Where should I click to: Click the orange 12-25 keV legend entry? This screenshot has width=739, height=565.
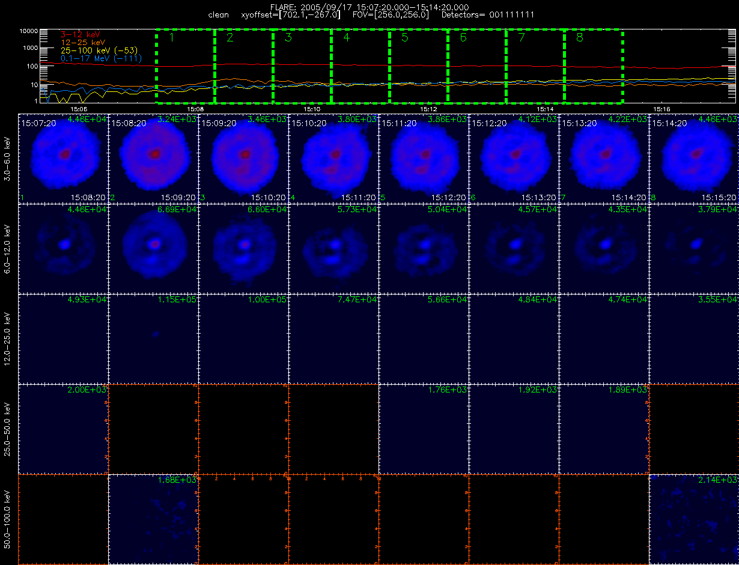pos(82,43)
